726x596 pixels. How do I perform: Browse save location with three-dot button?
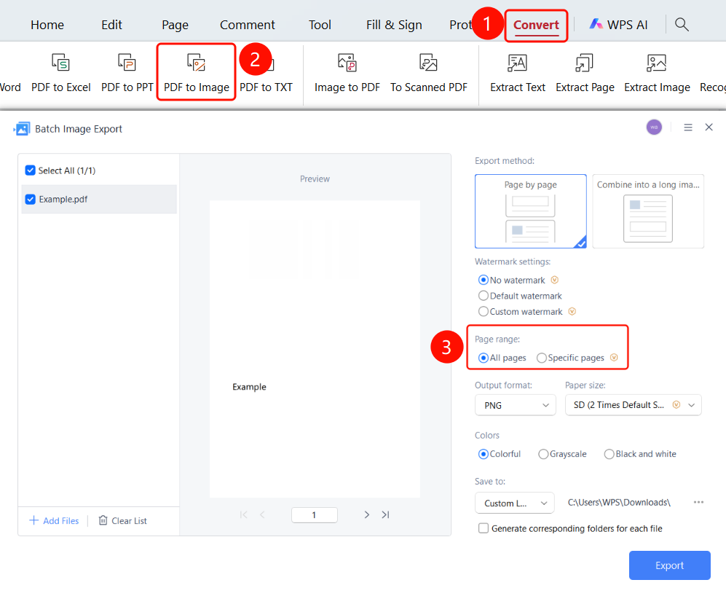point(698,503)
